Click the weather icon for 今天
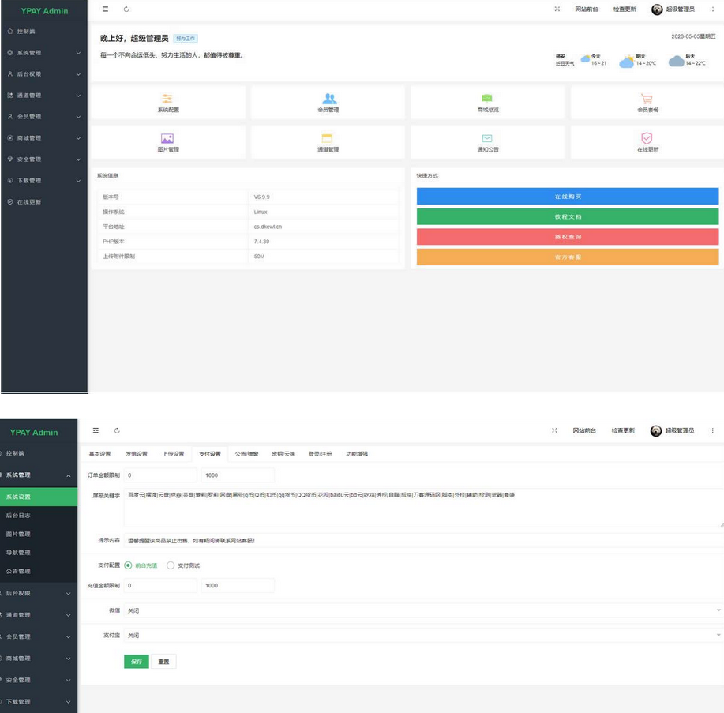 (586, 58)
